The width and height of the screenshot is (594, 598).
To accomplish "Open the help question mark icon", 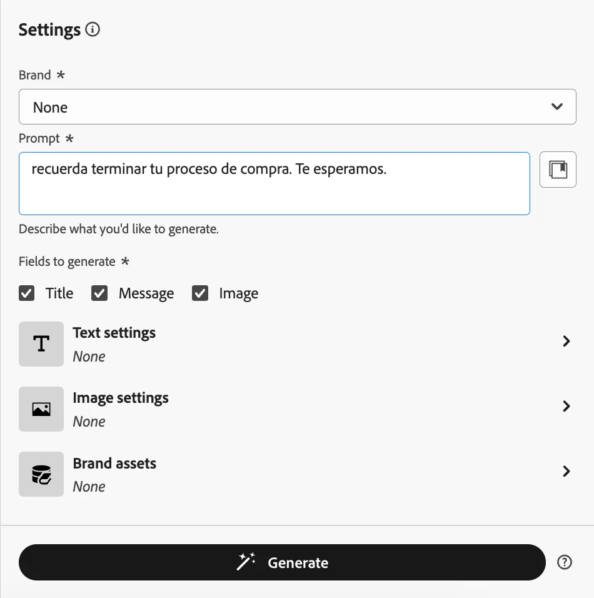I will [564, 562].
